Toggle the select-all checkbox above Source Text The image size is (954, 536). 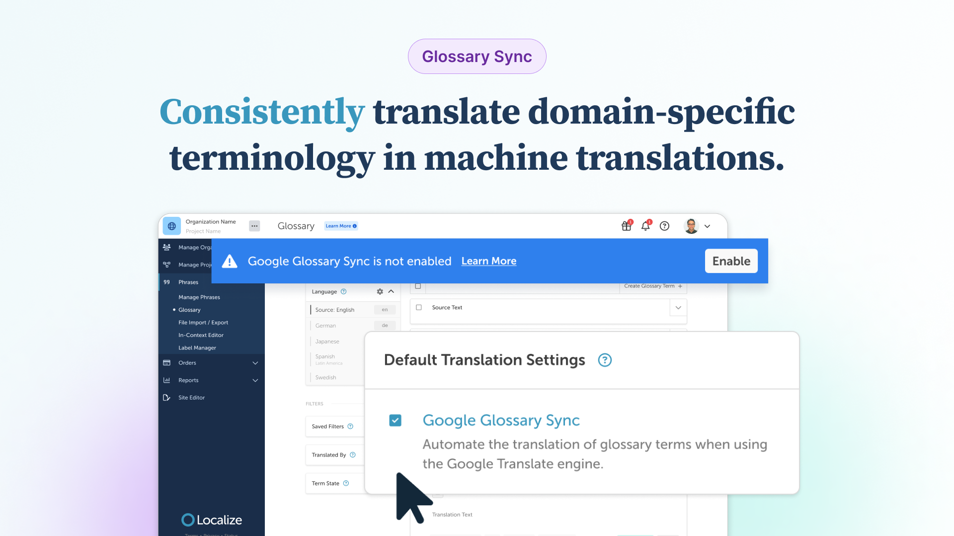418,286
